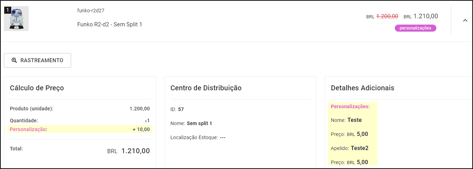Image resolution: width=473 pixels, height=169 pixels.
Task: Click the Cálculo de Preço heading
Action: click(37, 88)
